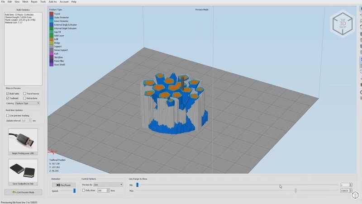This screenshot has height=204, width=362.
Task: Enable the Retractions checkbox
Action: [24, 98]
